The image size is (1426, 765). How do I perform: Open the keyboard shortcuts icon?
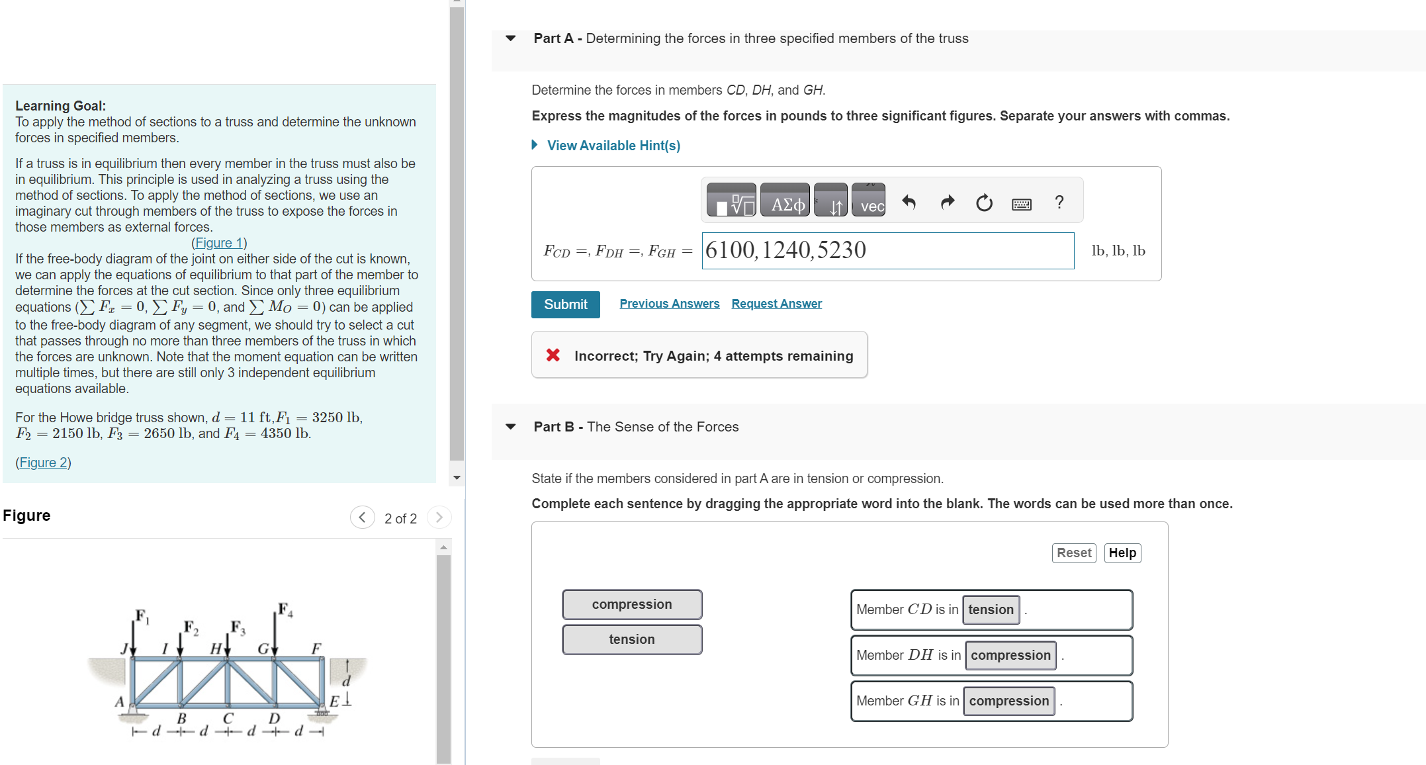coord(1021,204)
